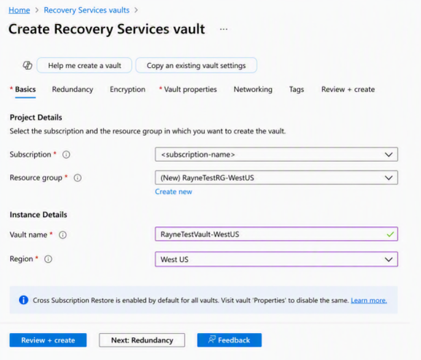
Task: Open the Review + create tab
Action: click(348, 90)
